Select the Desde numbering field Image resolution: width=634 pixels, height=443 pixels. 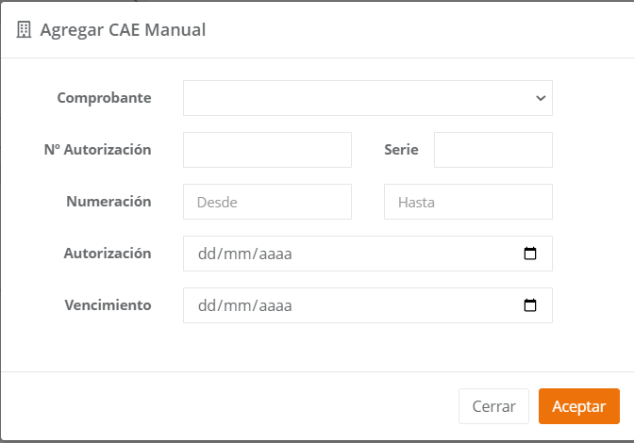click(267, 202)
